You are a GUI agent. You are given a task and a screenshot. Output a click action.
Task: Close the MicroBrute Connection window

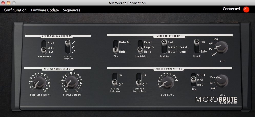(x=3, y=3)
